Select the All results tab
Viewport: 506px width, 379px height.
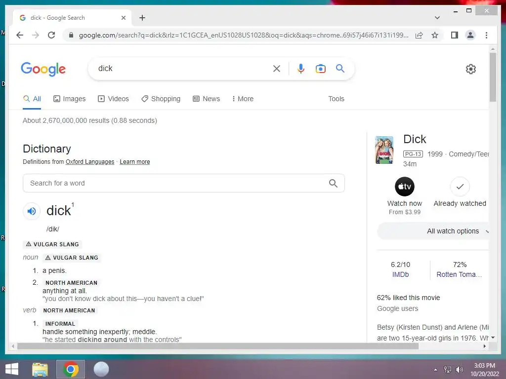click(32, 99)
